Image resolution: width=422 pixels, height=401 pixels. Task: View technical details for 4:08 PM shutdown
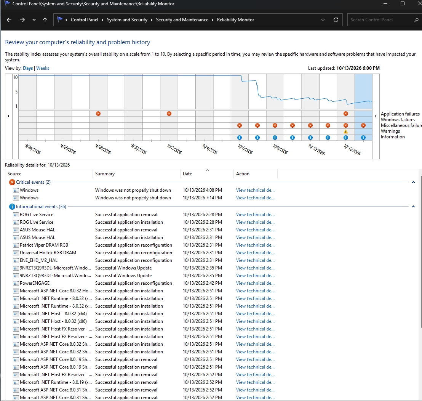pos(256,190)
